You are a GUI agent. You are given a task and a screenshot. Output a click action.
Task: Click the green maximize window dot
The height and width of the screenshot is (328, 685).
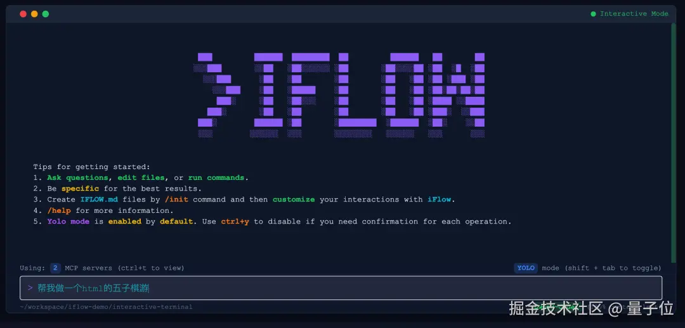pos(46,14)
